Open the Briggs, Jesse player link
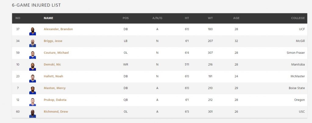Image resolution: width=312 pixels, height=123 pixels. point(53,41)
